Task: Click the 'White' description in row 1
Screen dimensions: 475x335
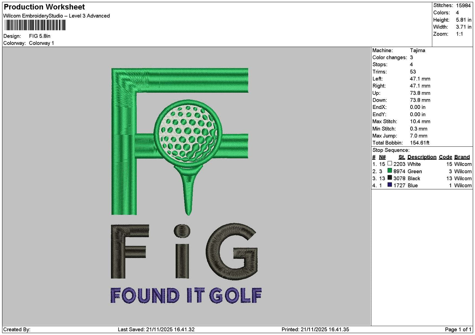Action: click(414, 164)
